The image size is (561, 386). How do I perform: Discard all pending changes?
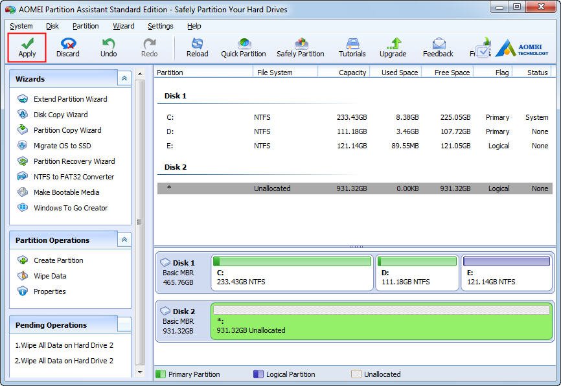click(x=67, y=47)
